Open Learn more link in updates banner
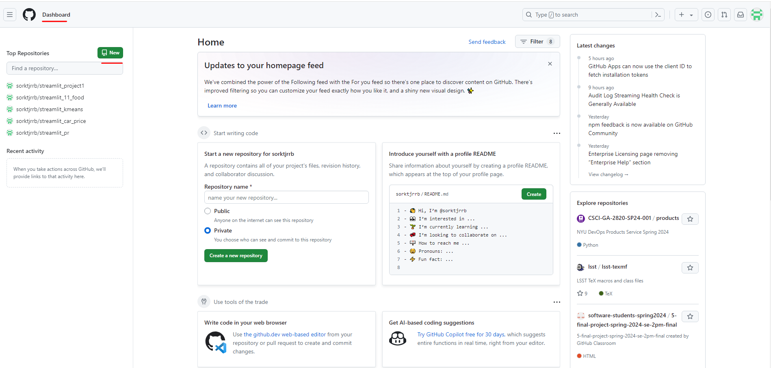771x368 pixels. click(222, 105)
